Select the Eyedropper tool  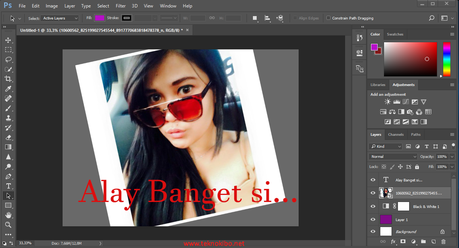(8, 89)
